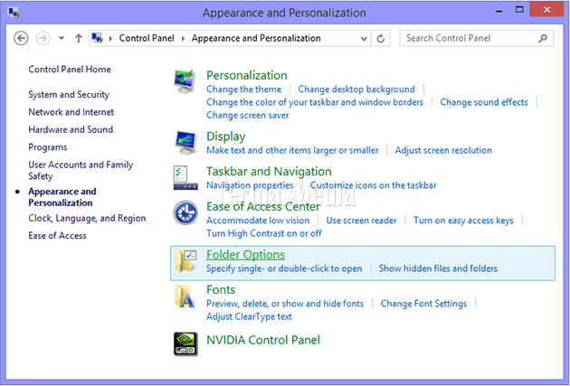This screenshot has width=570, height=386.
Task: Make text and other items larger or smaller
Action: click(x=292, y=150)
